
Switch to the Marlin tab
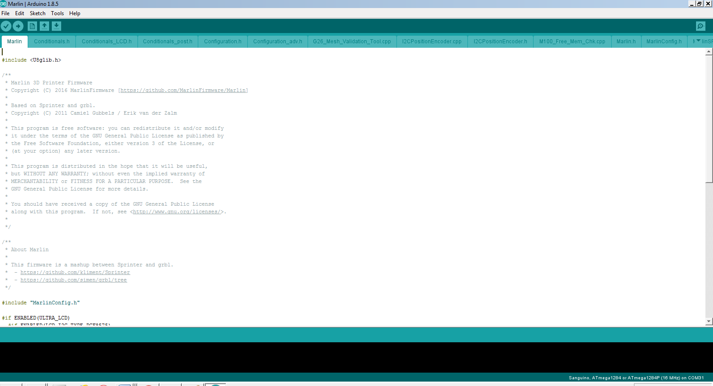(x=14, y=42)
